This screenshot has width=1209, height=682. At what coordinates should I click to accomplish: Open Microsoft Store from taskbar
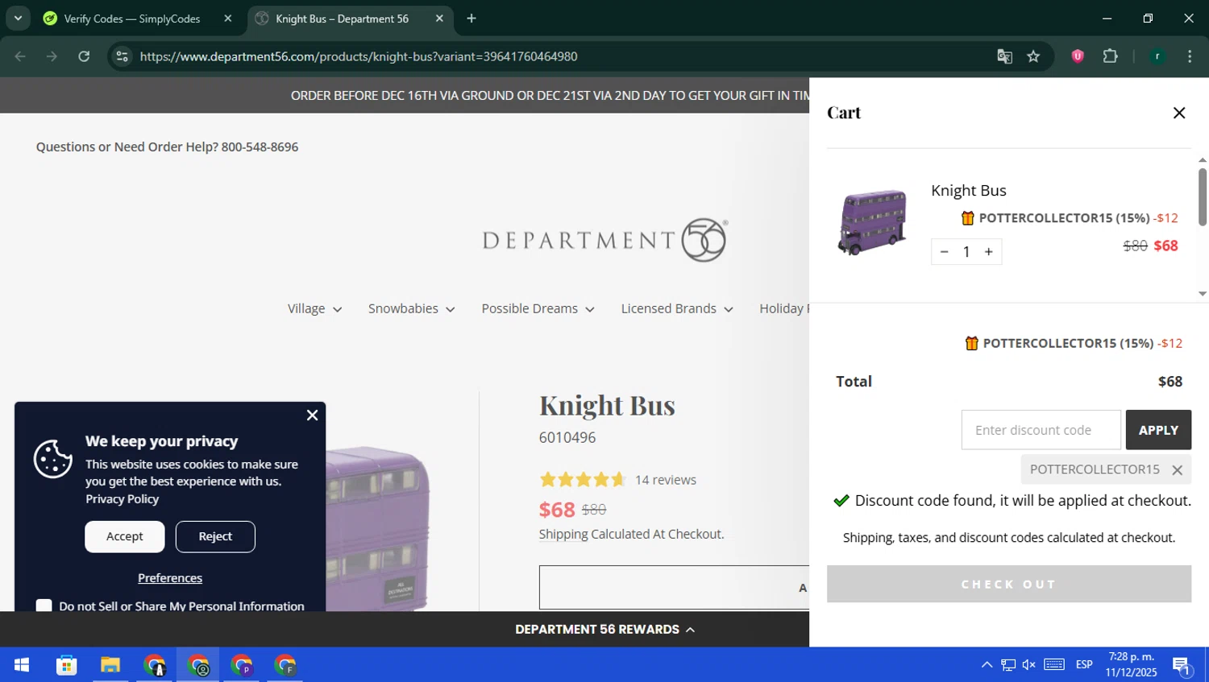click(x=66, y=665)
